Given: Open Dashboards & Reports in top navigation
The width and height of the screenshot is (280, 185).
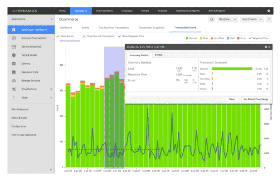Looking at the screenshot, I should [x=188, y=11].
